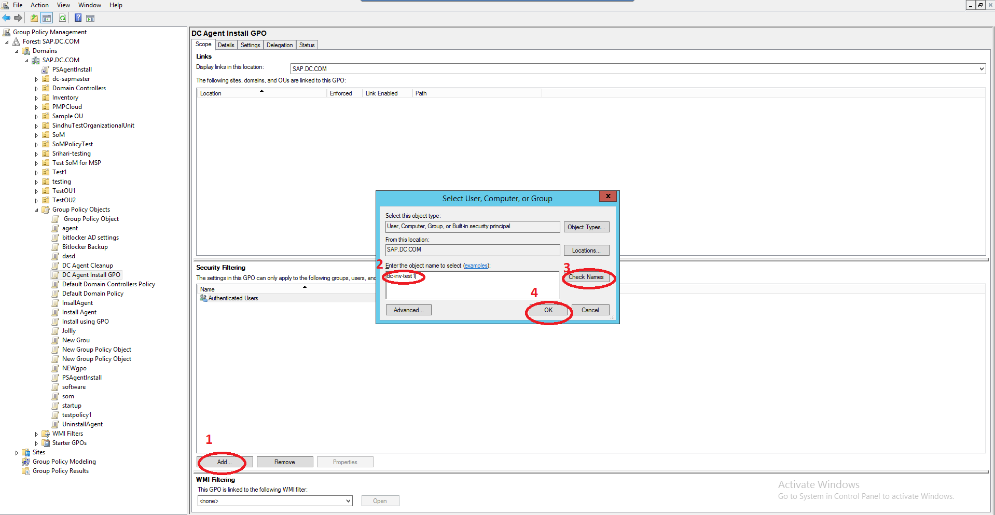The width and height of the screenshot is (995, 515).
Task: Open Help with the question mark icon
Action: coord(78,18)
